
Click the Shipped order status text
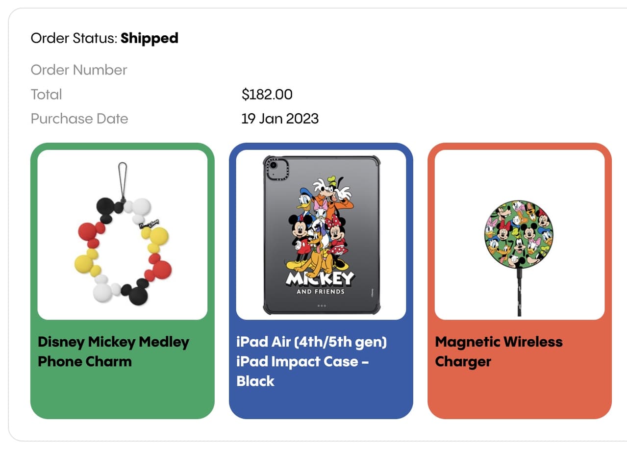150,38
